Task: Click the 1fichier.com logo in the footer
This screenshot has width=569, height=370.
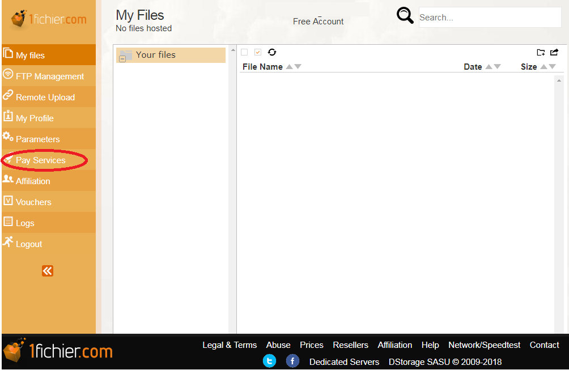Action: [x=58, y=350]
